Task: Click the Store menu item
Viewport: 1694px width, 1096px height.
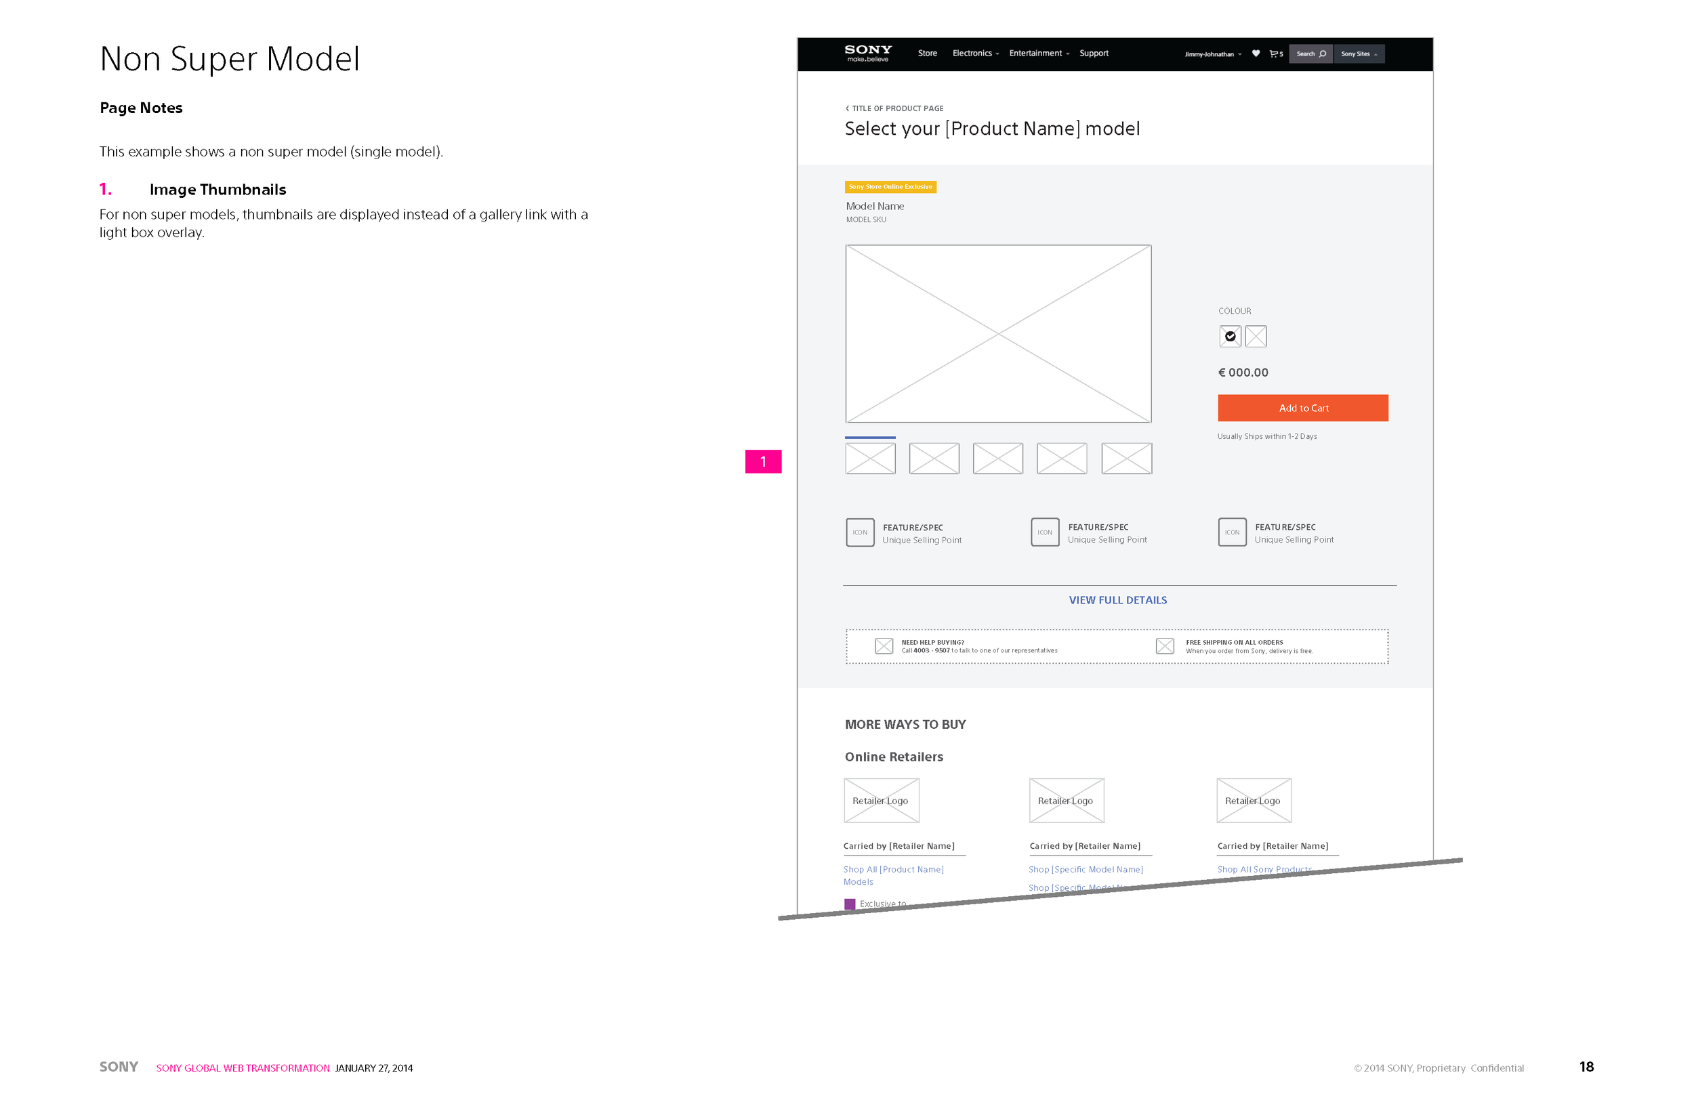Action: click(927, 53)
